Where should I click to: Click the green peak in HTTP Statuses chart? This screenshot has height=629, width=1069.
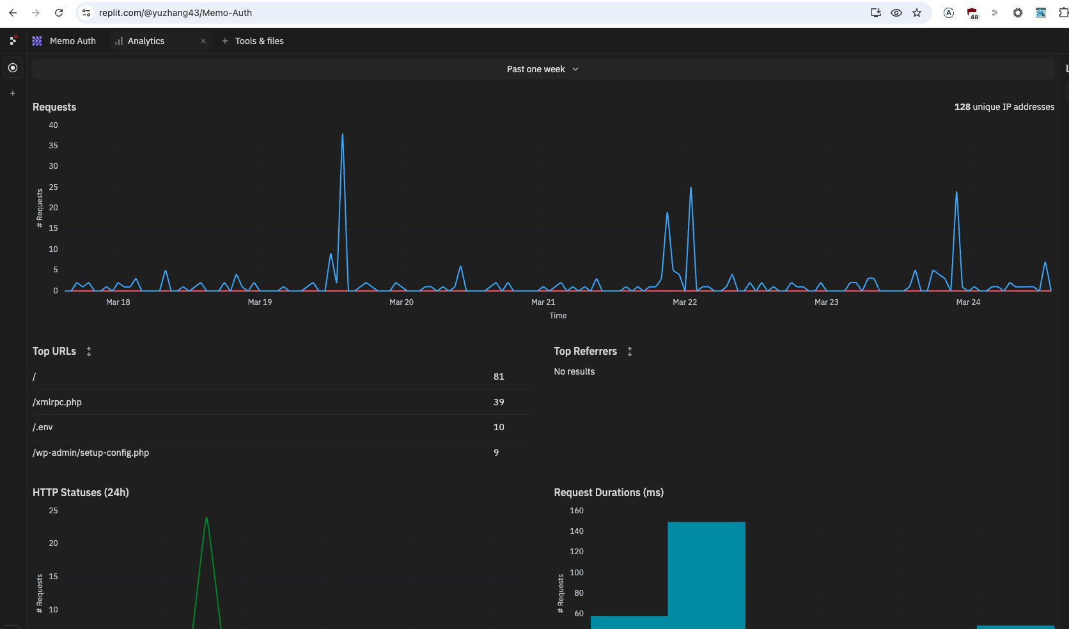(207, 518)
